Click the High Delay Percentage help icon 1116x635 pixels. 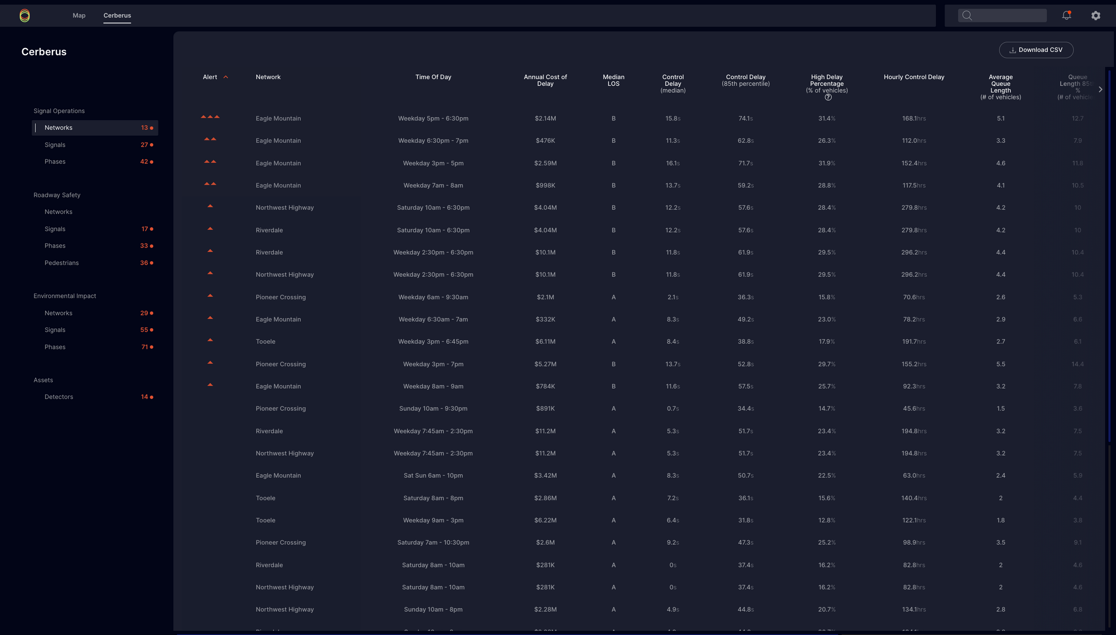[x=828, y=98]
